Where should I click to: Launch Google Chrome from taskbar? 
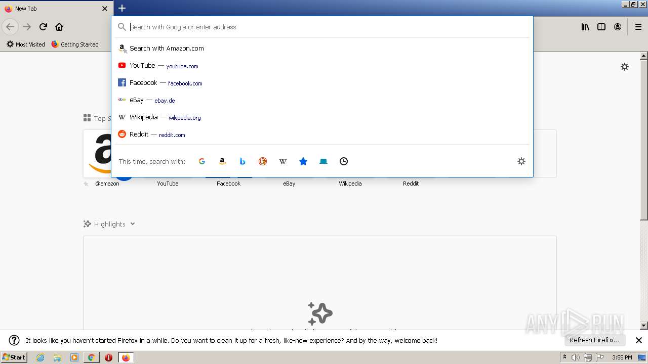coord(91,357)
